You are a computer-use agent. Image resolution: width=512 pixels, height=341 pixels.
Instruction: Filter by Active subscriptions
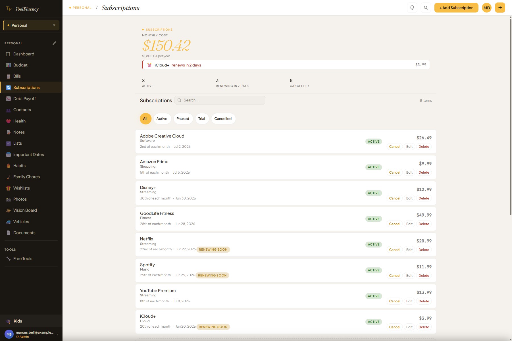click(x=162, y=119)
